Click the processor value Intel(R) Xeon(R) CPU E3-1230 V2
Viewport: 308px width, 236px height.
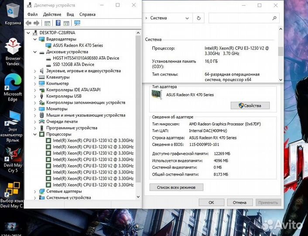[x=237, y=51]
